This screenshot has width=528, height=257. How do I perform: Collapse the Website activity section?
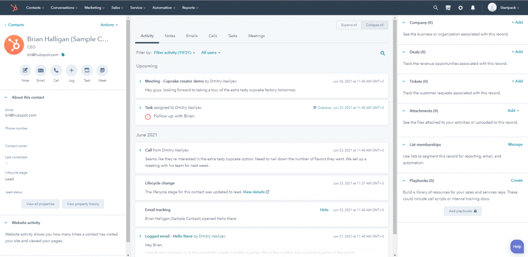click(6, 222)
